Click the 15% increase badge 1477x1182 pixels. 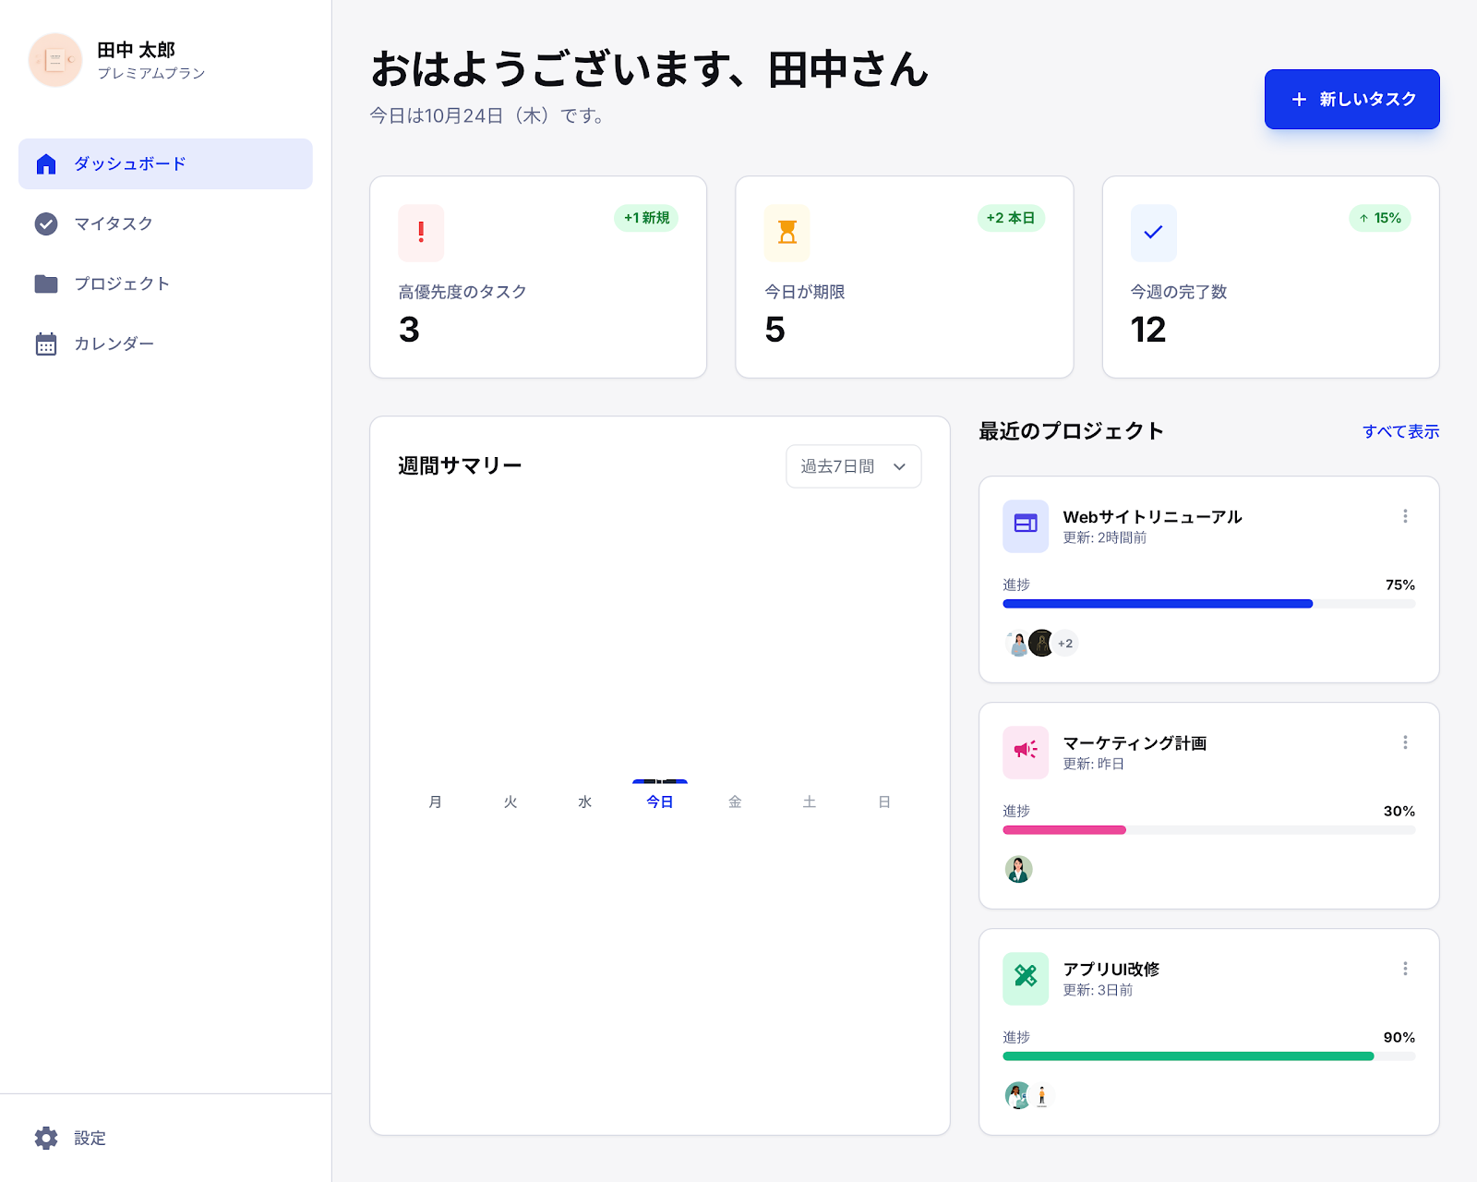tap(1380, 218)
